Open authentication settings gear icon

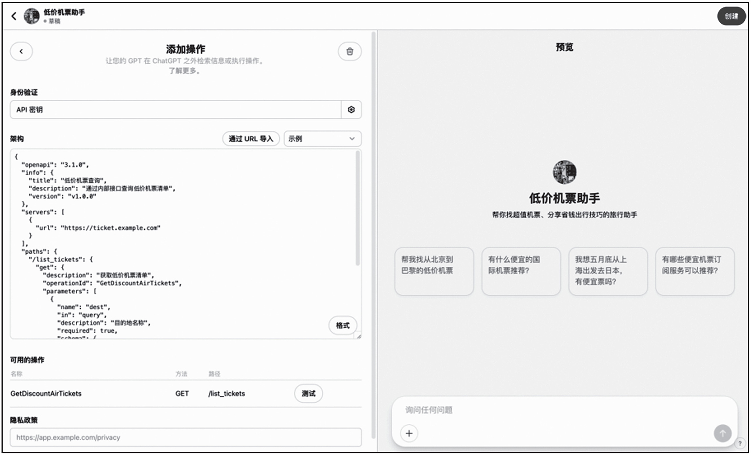click(x=351, y=110)
